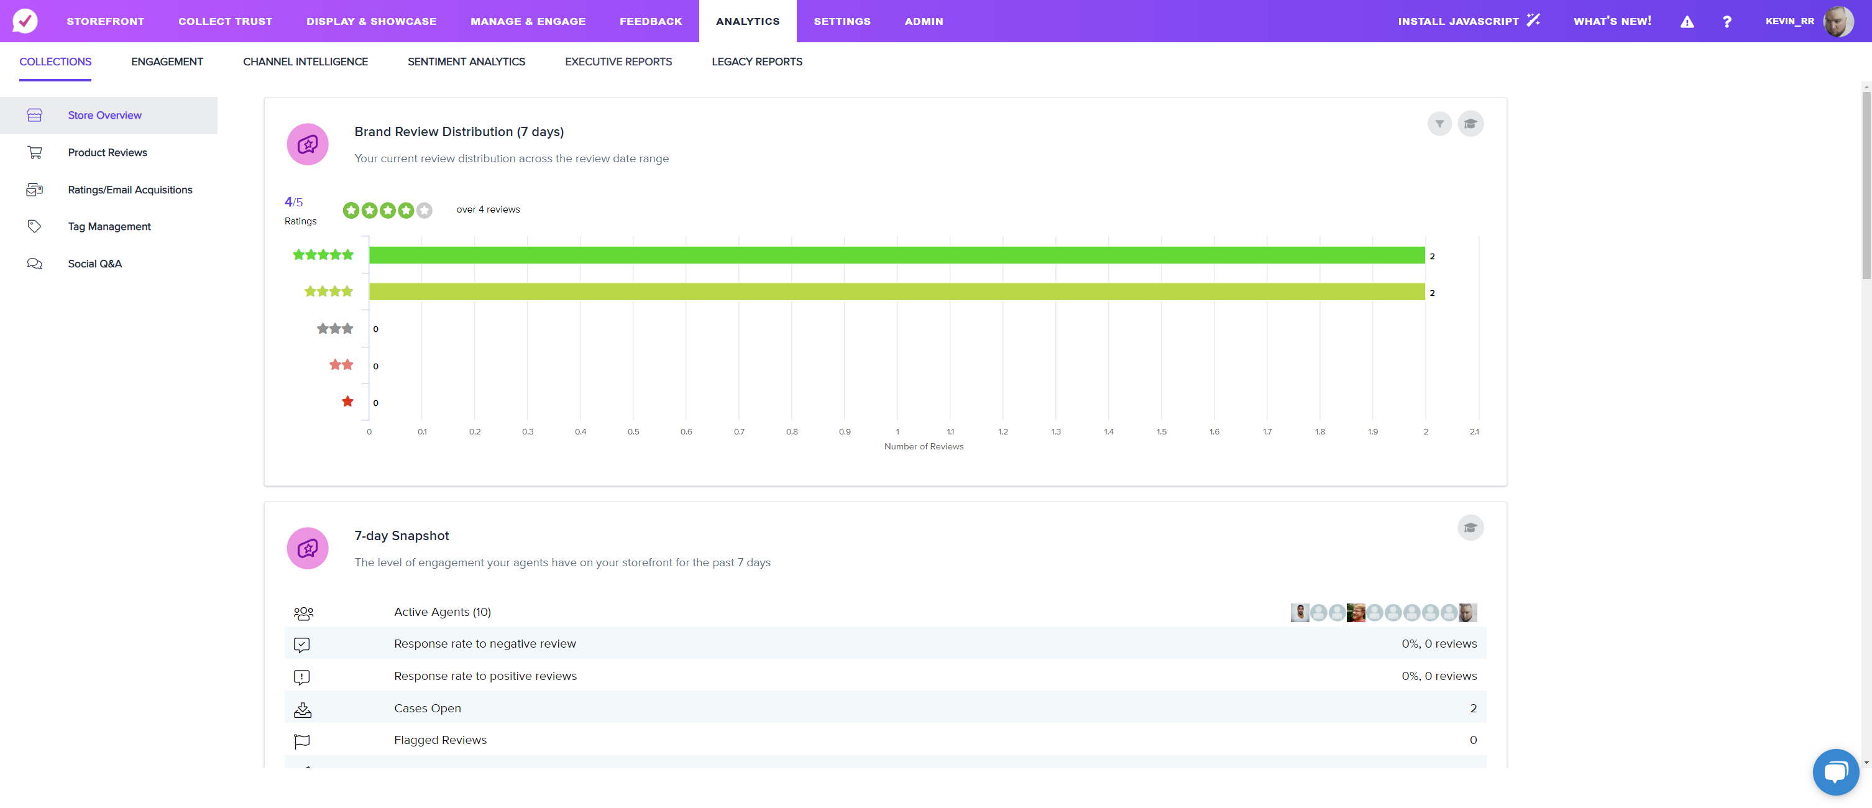Open the Collect Trust menu
1872x808 pixels.
(225, 21)
